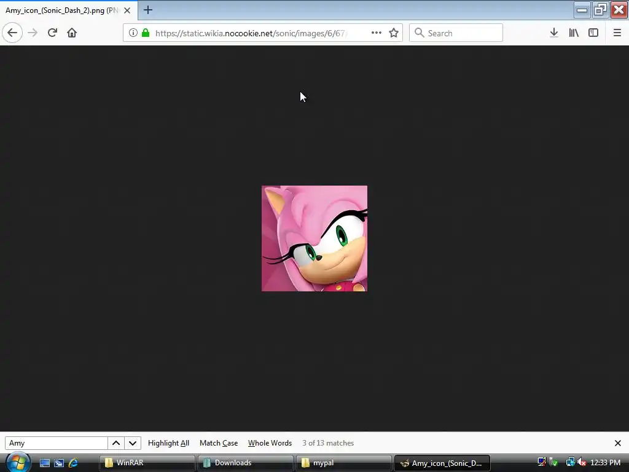Bookmark this page with the star
The height and width of the screenshot is (472, 629).
(x=394, y=33)
